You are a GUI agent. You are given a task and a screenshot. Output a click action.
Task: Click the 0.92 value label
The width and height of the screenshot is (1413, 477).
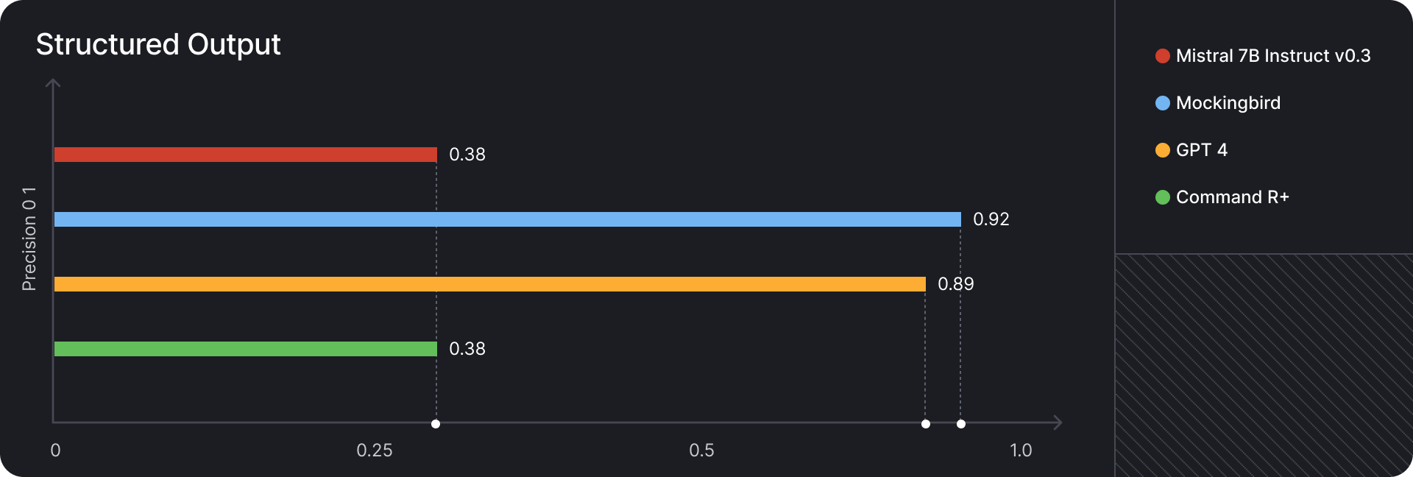pos(991,219)
